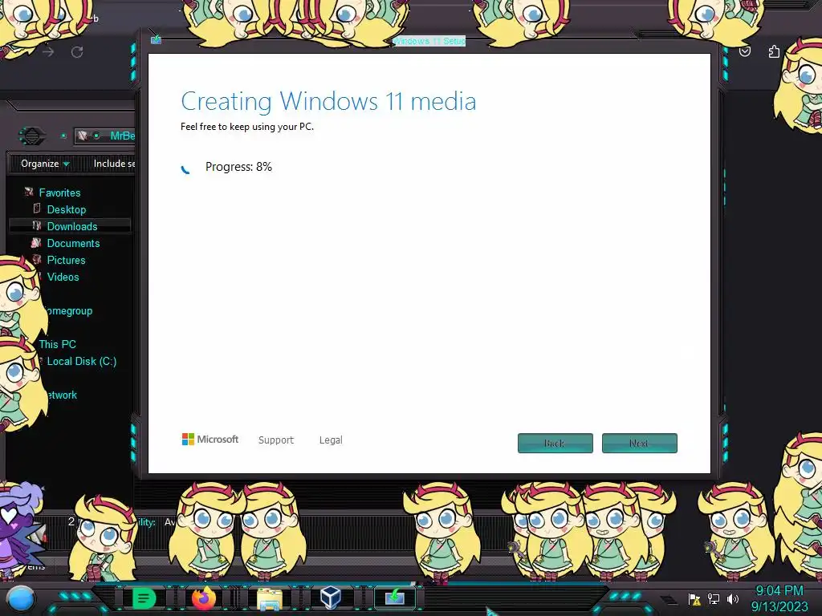
Task: Switch to Windows Setup taskbar icon
Action: point(395,597)
